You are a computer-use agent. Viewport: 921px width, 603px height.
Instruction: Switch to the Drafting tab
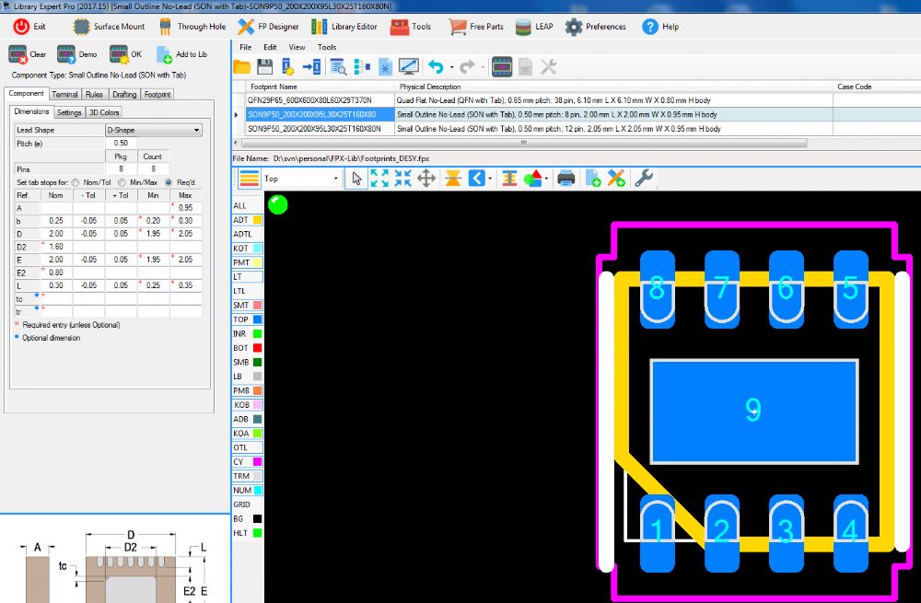pyautogui.click(x=124, y=94)
